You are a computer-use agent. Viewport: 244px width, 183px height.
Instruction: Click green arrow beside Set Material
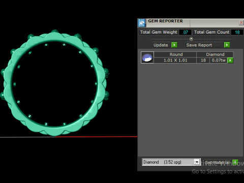[235, 162]
